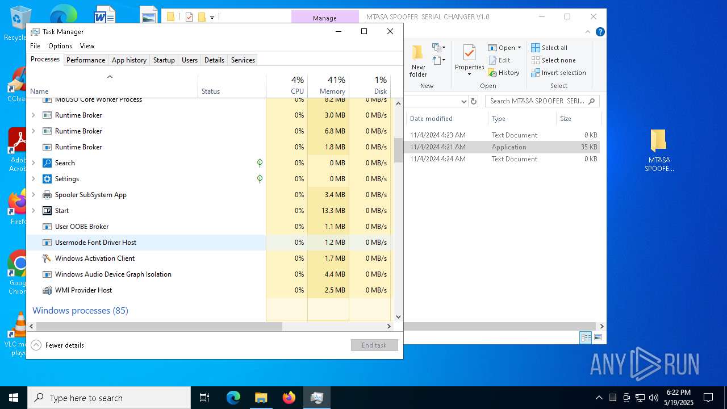Click the Windows Start button
The height and width of the screenshot is (409, 727).
[14, 398]
